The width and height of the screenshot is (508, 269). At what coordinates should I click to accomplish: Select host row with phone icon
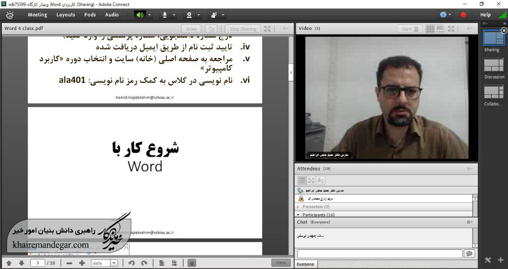386,191
